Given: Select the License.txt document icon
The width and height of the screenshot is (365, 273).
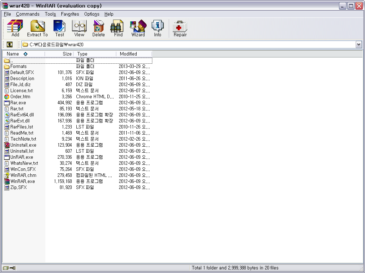Looking at the screenshot, I should click(7, 90).
